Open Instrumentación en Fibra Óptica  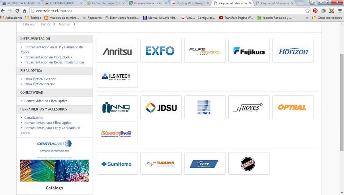(48, 57)
